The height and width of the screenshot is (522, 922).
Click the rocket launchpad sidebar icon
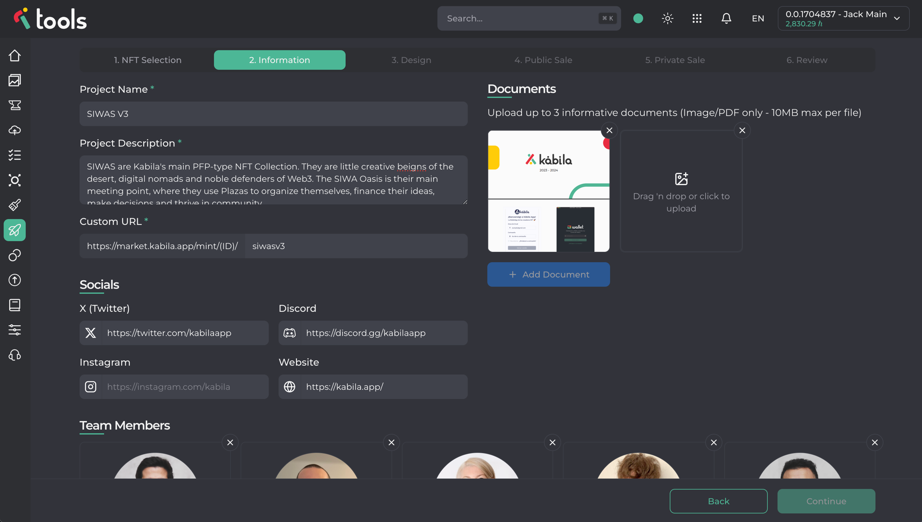coord(15,230)
